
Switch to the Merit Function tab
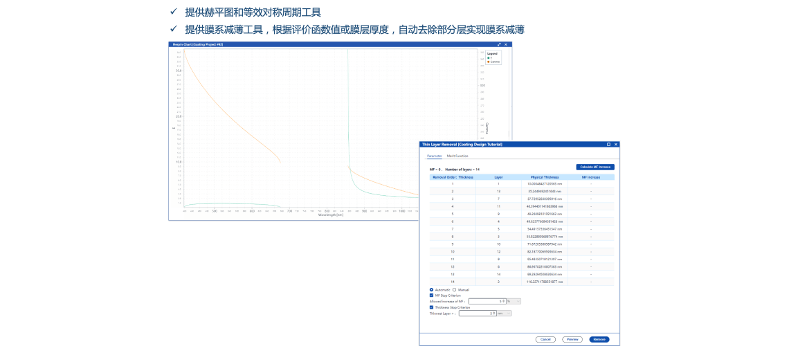[x=457, y=156]
